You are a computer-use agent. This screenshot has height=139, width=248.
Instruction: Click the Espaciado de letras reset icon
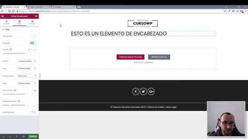19,101
